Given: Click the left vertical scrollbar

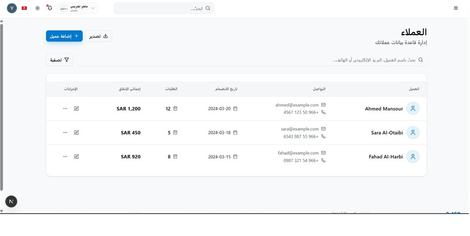Looking at the screenshot, I should coord(1,107).
